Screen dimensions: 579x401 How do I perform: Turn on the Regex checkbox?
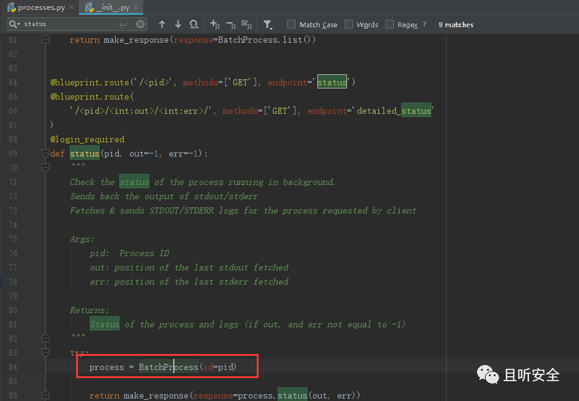390,24
